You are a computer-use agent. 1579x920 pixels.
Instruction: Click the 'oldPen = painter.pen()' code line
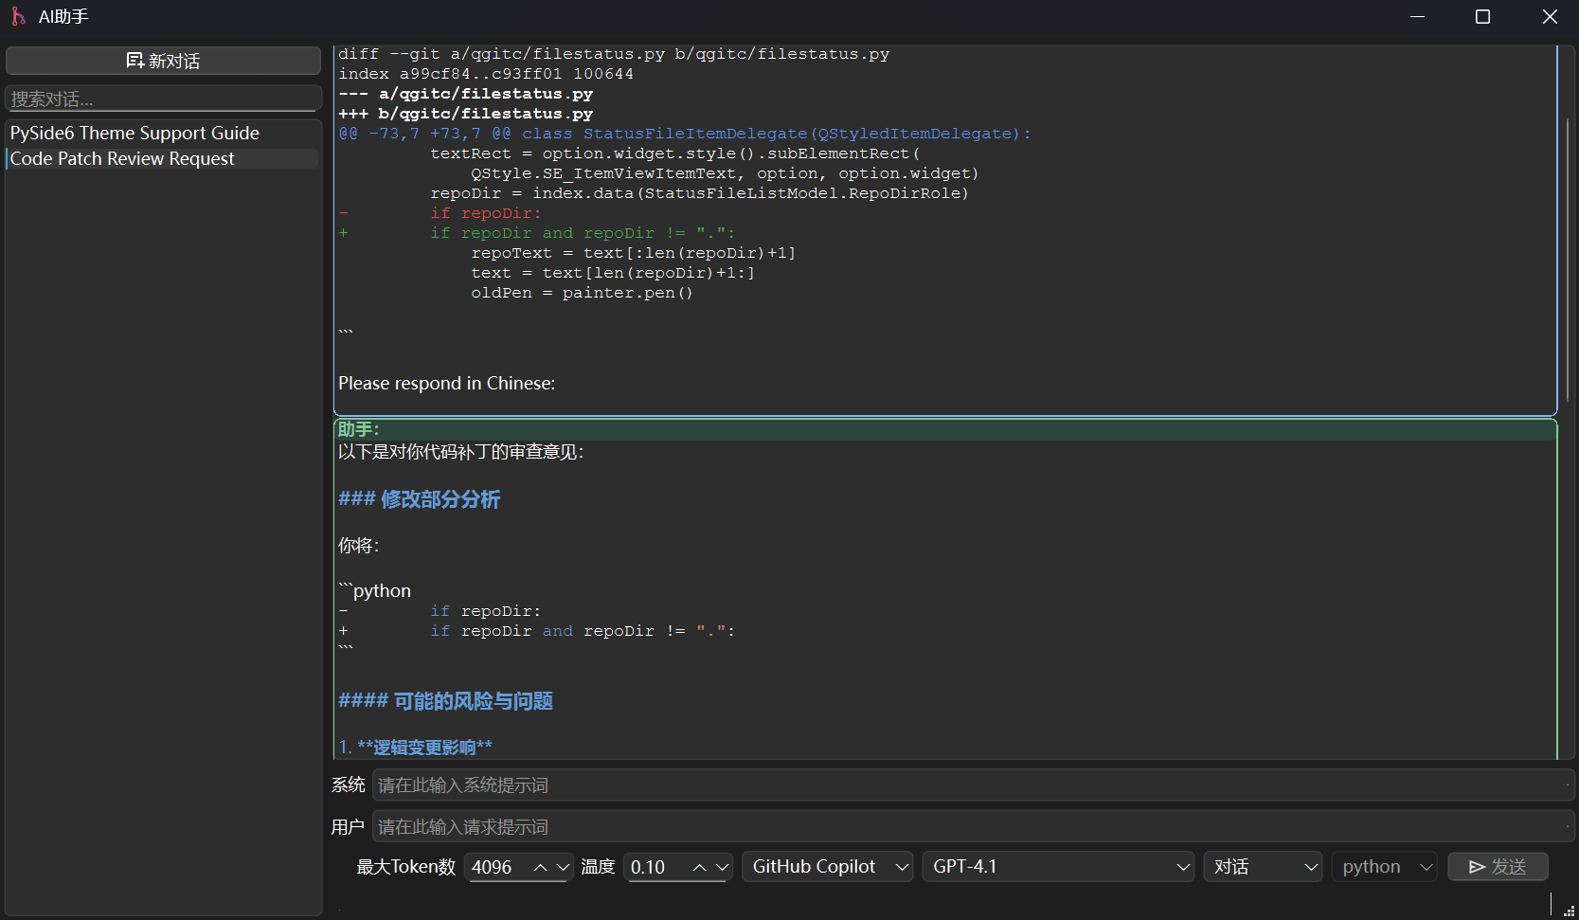point(582,293)
